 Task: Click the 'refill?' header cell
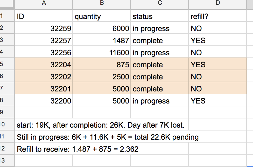[218, 16]
